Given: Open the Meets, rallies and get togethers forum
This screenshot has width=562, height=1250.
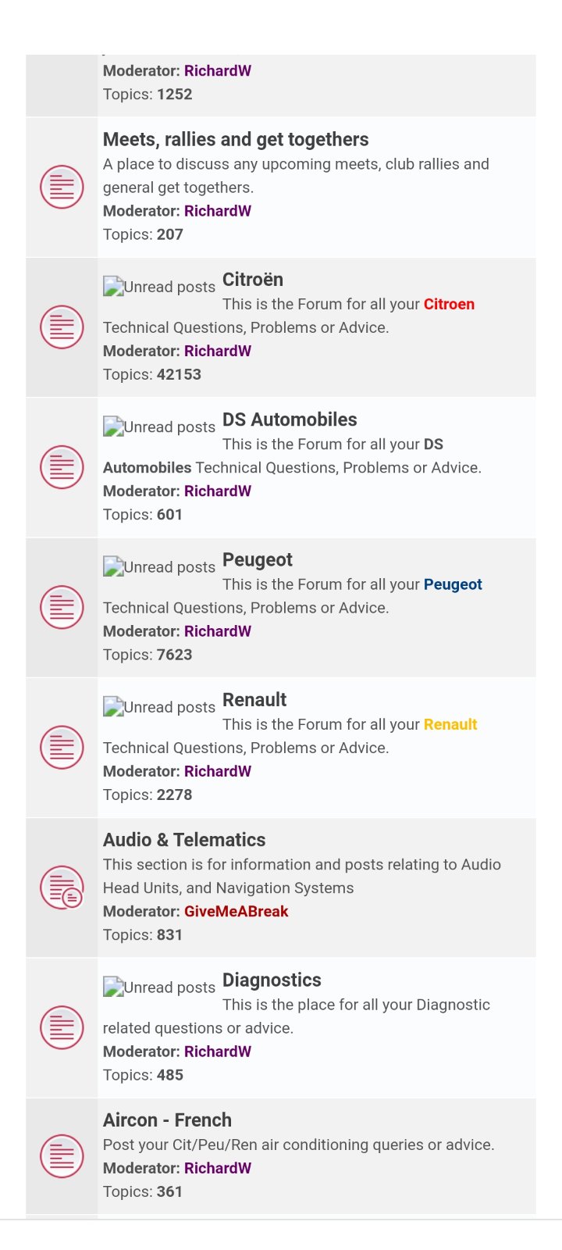Looking at the screenshot, I should tap(236, 140).
